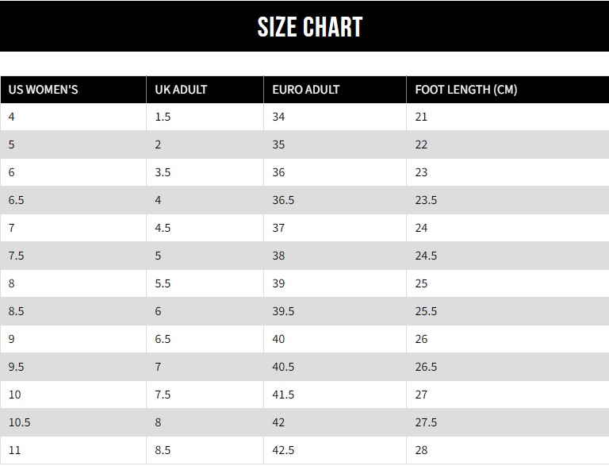Select UK adult size 6.5 cell
Screen dimensions: 609x466
(x=163, y=339)
